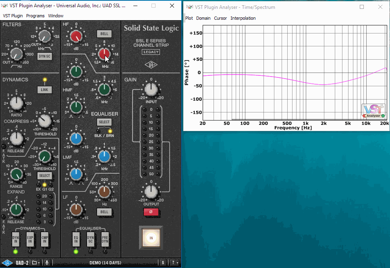
Task: Toggle the phase invert Ø button
Action: (151, 212)
